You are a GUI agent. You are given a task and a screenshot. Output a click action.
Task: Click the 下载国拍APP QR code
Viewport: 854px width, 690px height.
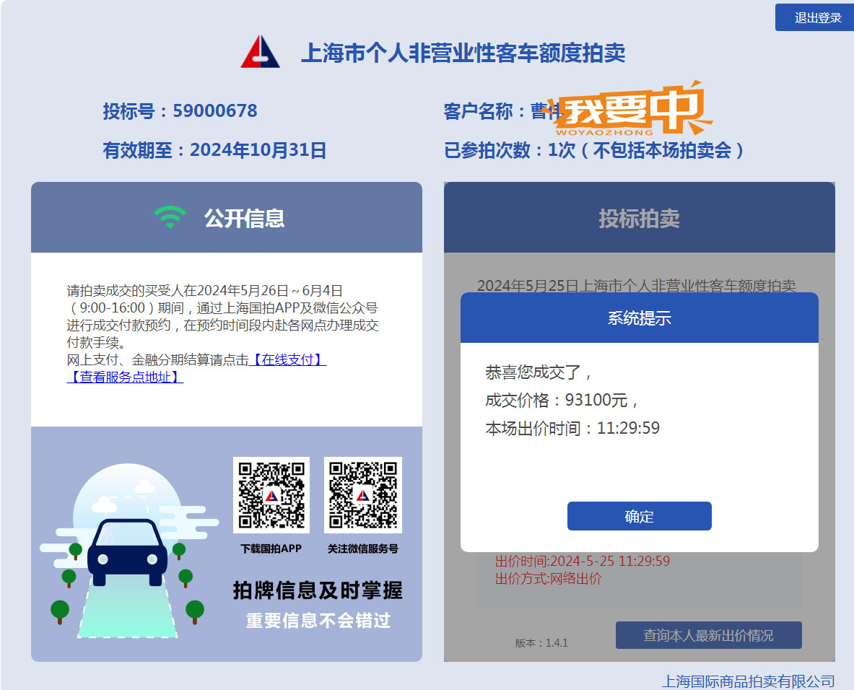[x=271, y=495]
